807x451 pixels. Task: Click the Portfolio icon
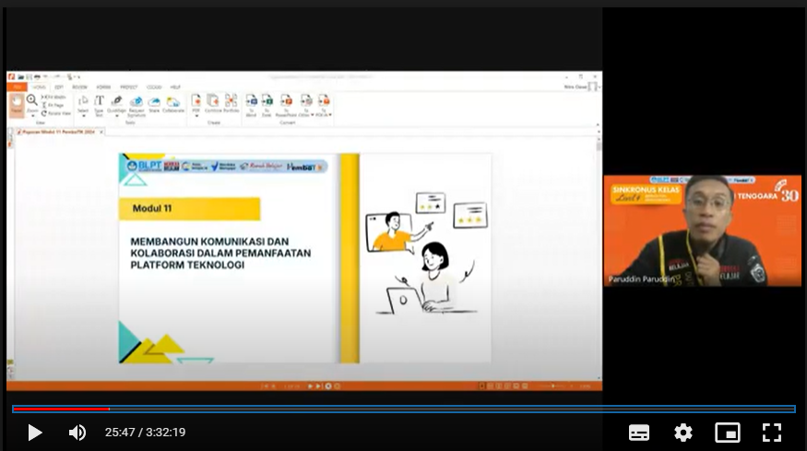(231, 103)
